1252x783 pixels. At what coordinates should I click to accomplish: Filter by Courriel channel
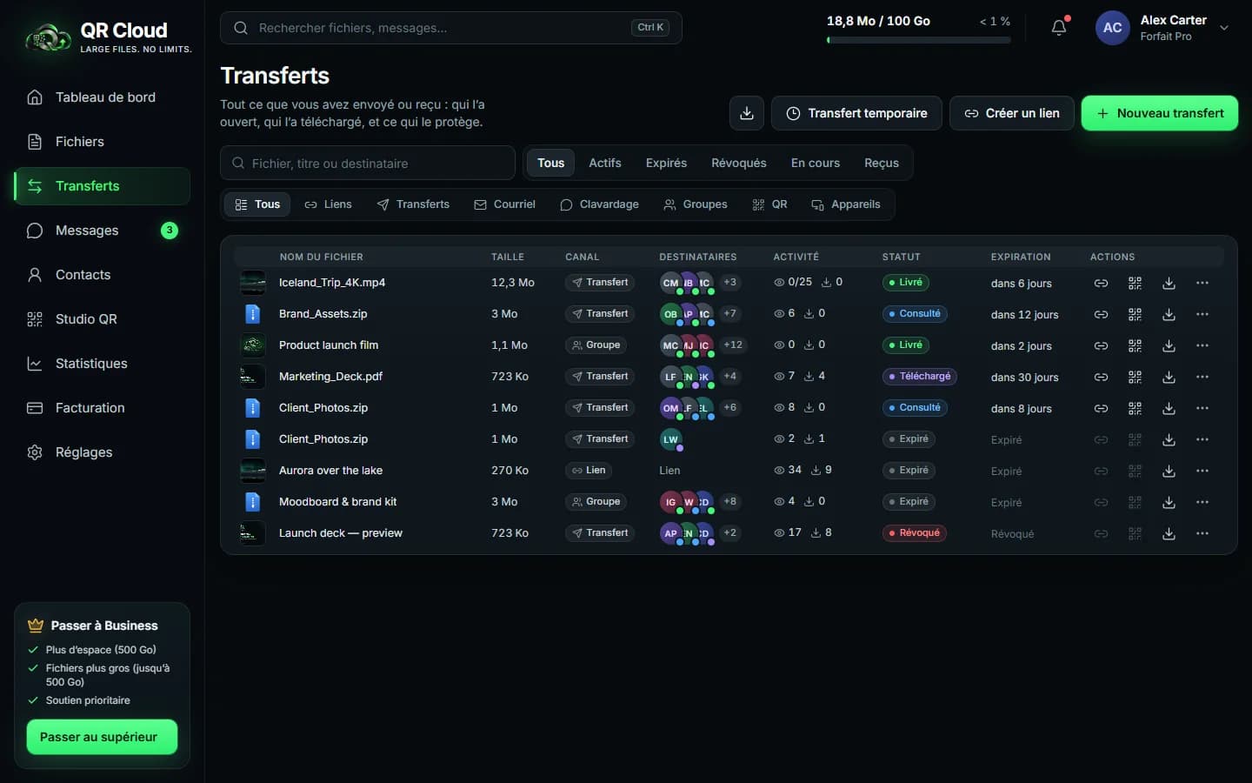tap(504, 204)
